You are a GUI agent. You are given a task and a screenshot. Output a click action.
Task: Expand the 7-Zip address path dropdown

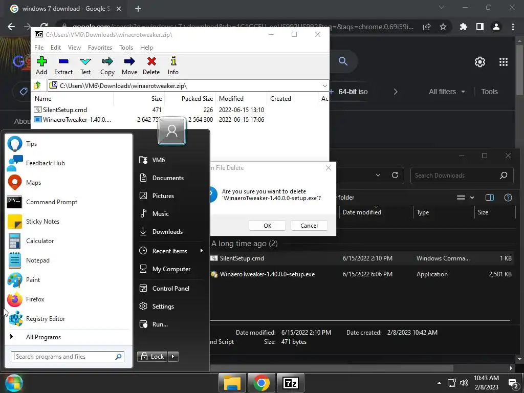tap(324, 86)
